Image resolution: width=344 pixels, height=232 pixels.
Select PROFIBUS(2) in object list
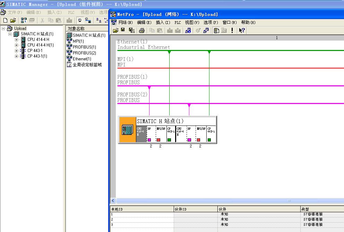point(84,53)
